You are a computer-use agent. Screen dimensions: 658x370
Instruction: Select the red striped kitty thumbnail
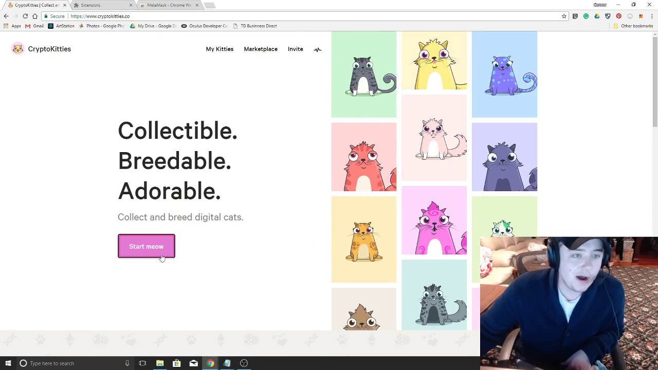(x=364, y=157)
